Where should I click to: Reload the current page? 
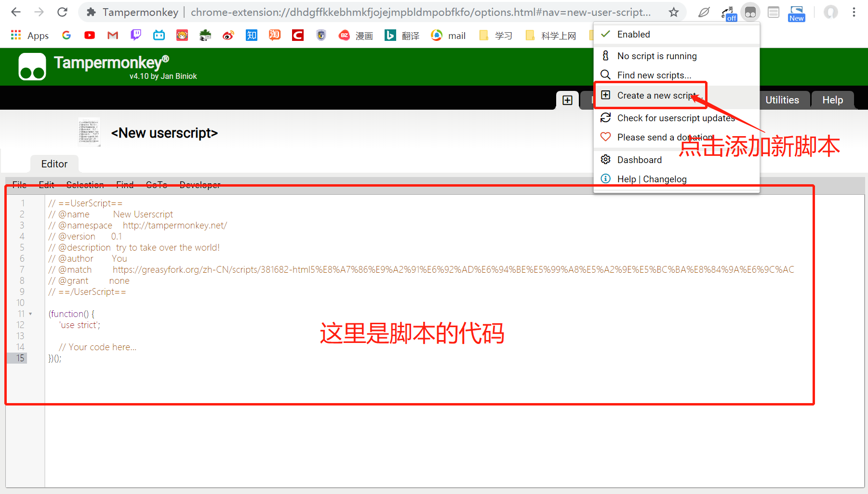pyautogui.click(x=62, y=12)
